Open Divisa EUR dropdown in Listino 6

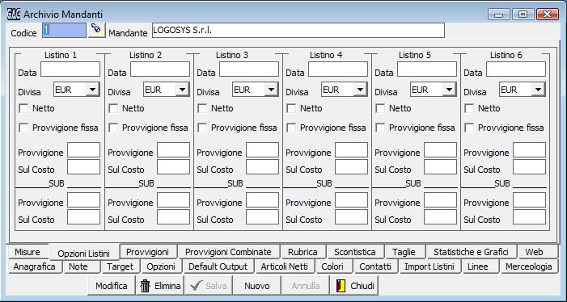(x=538, y=90)
